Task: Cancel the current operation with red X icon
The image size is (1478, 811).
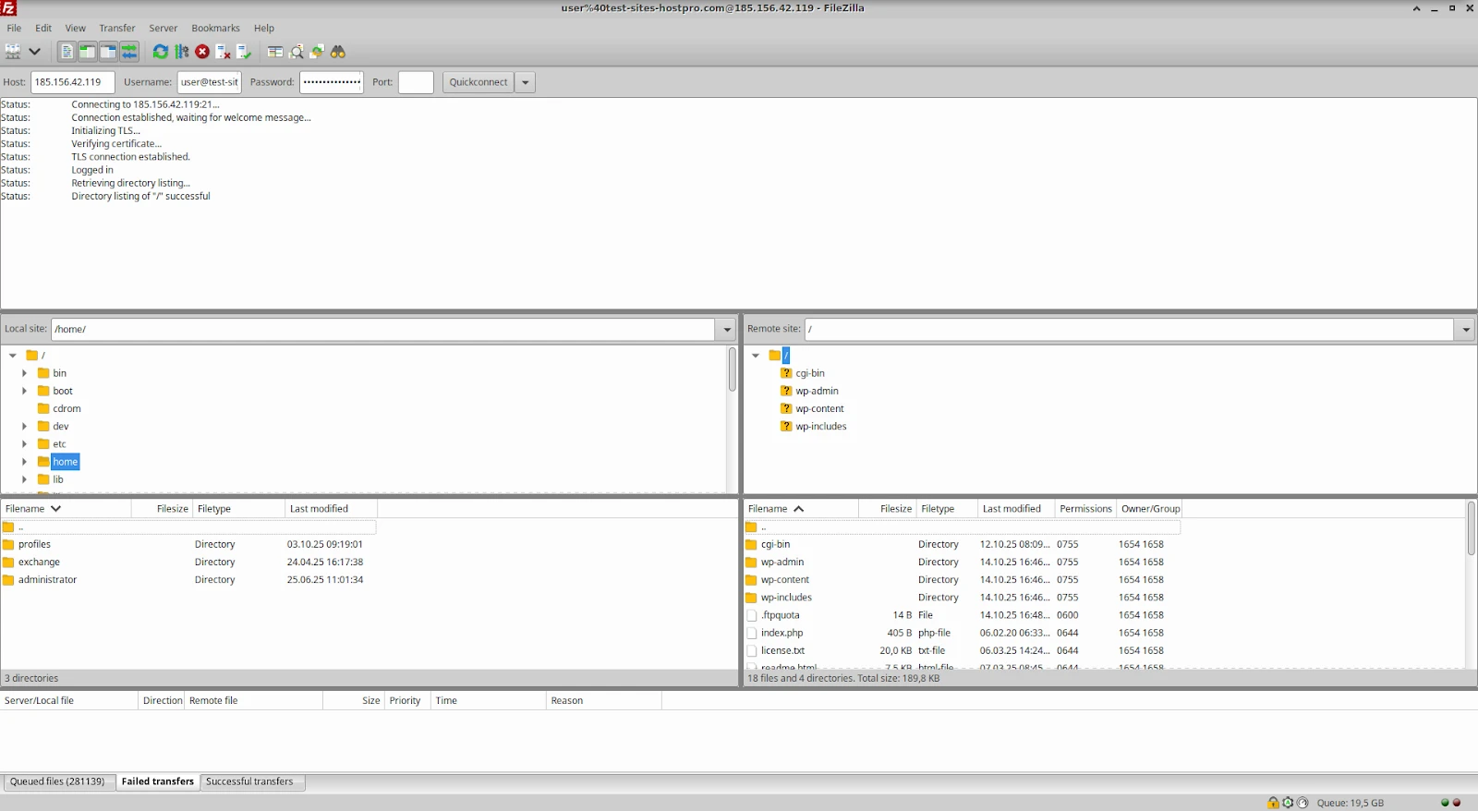Action: click(202, 52)
